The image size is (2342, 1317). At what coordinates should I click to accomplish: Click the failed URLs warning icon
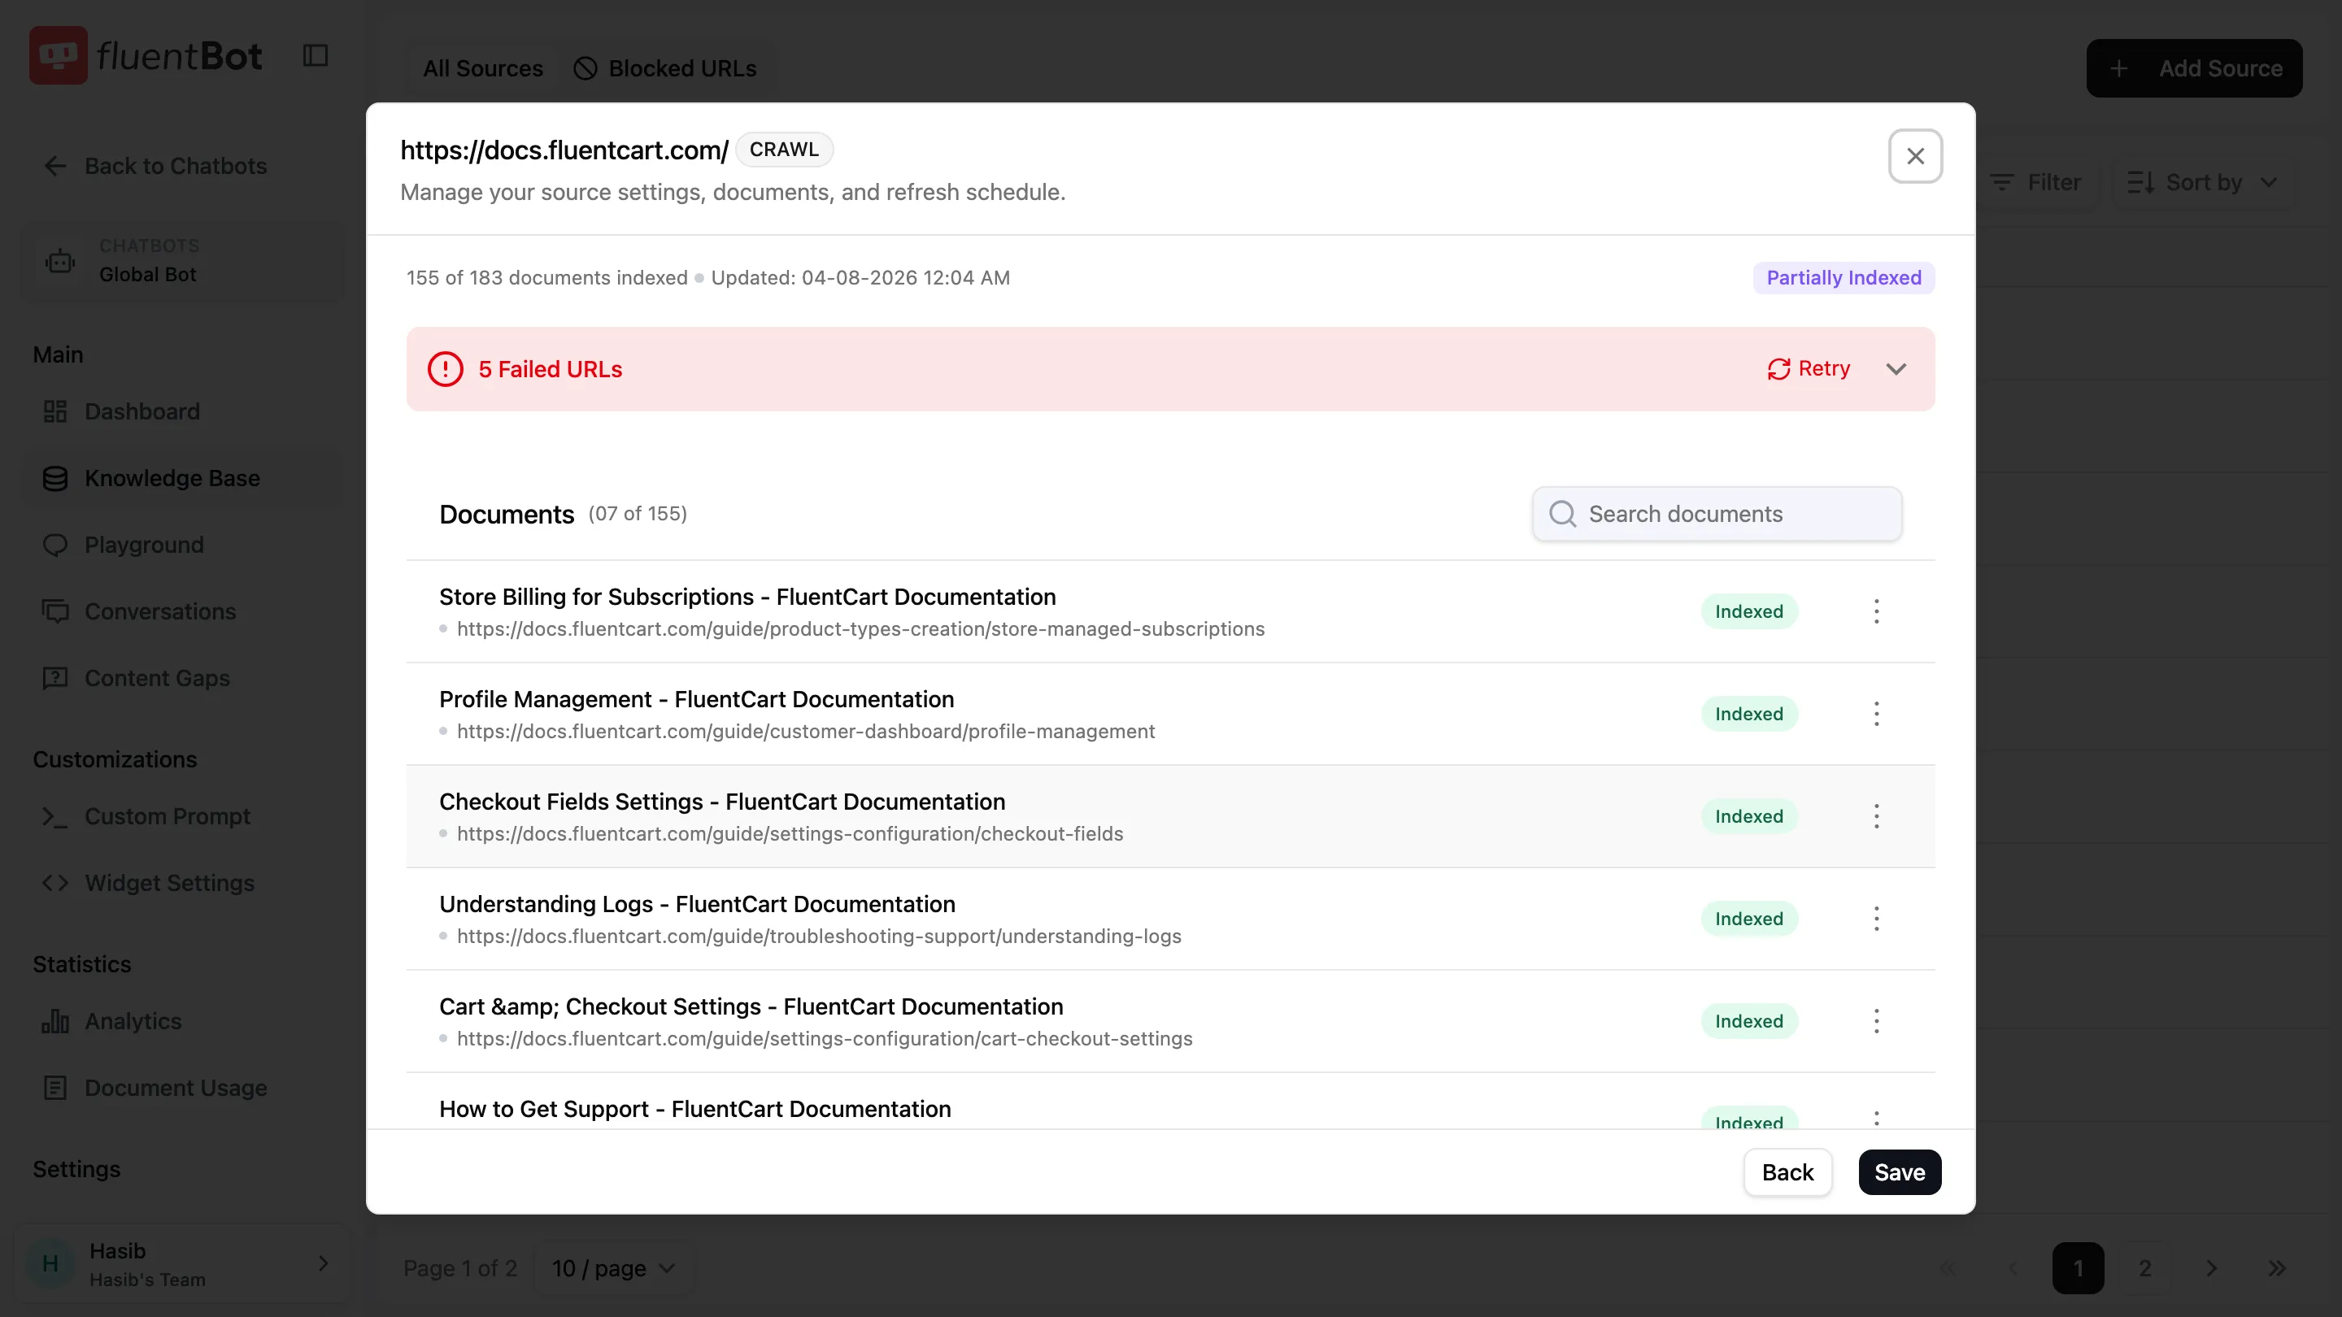pyautogui.click(x=446, y=369)
